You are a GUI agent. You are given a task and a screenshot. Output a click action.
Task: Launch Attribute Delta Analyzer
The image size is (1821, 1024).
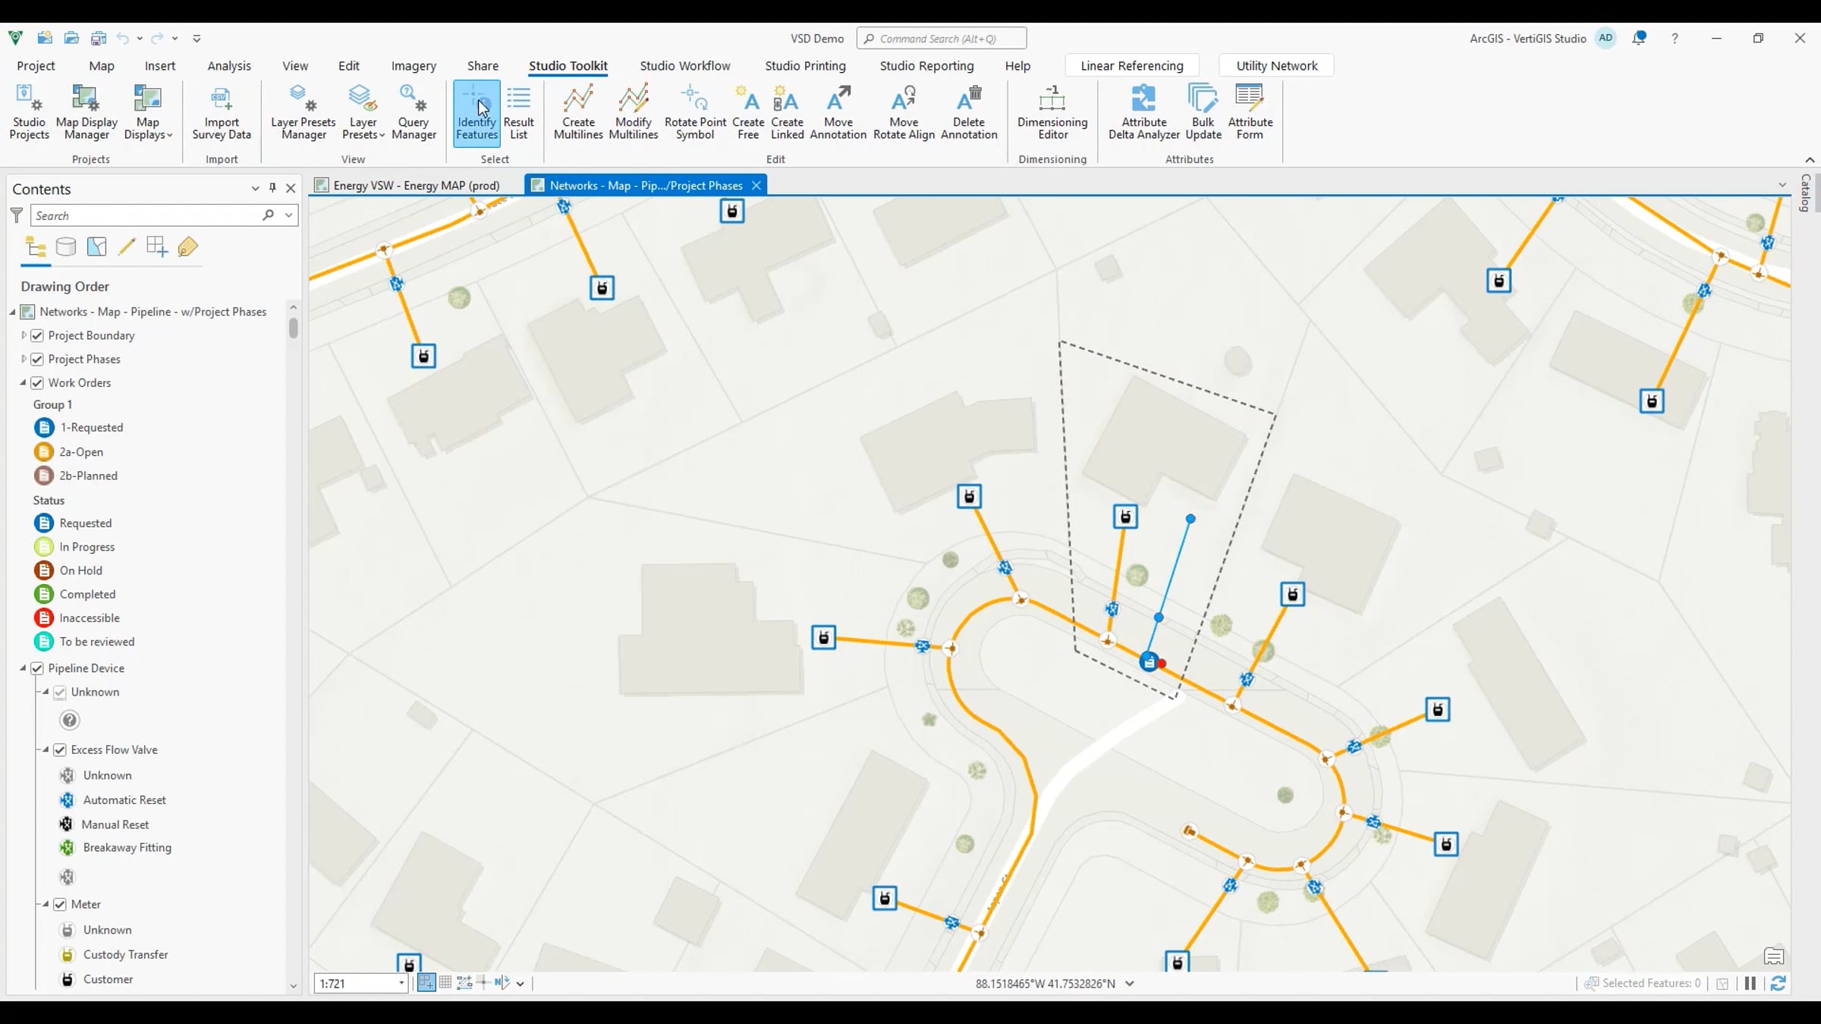coord(1144,112)
